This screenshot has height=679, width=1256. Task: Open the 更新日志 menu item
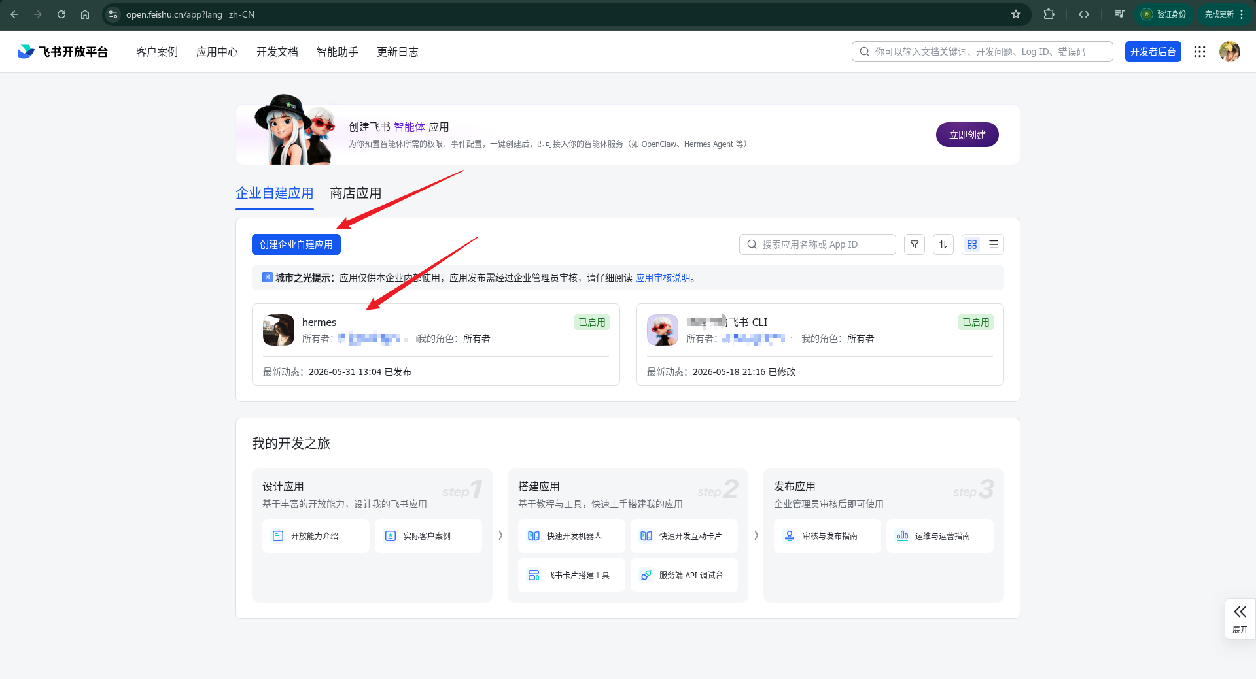point(398,52)
